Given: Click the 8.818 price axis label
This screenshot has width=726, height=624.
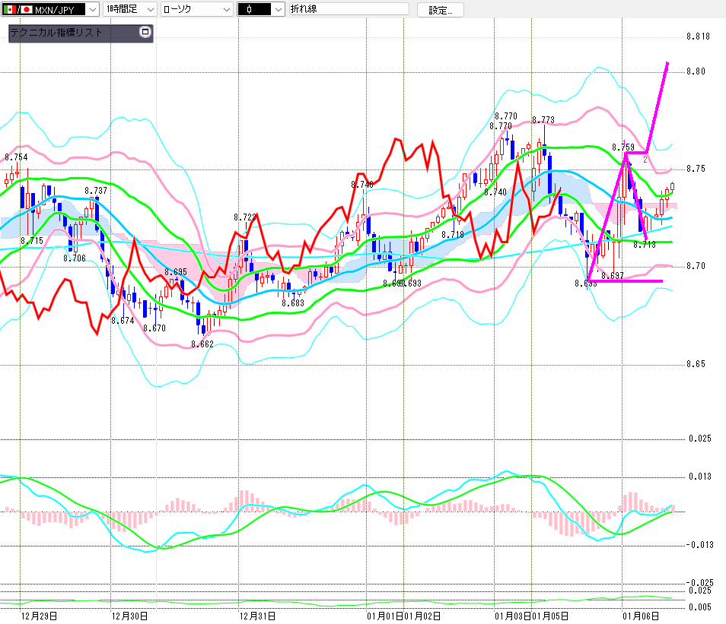Looking at the screenshot, I should coord(697,36).
